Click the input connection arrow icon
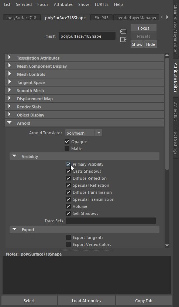 coord(123,31)
